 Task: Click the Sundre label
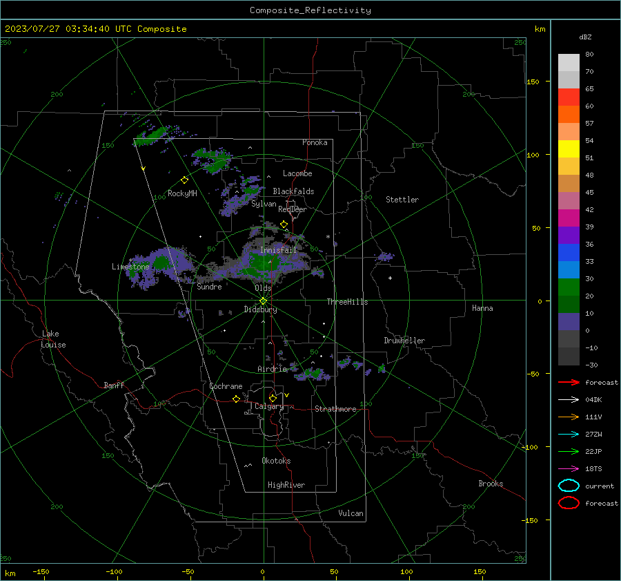[x=209, y=287]
